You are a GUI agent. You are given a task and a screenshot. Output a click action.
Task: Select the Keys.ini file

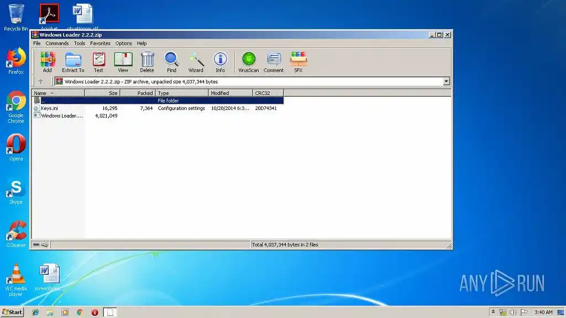tap(48, 108)
